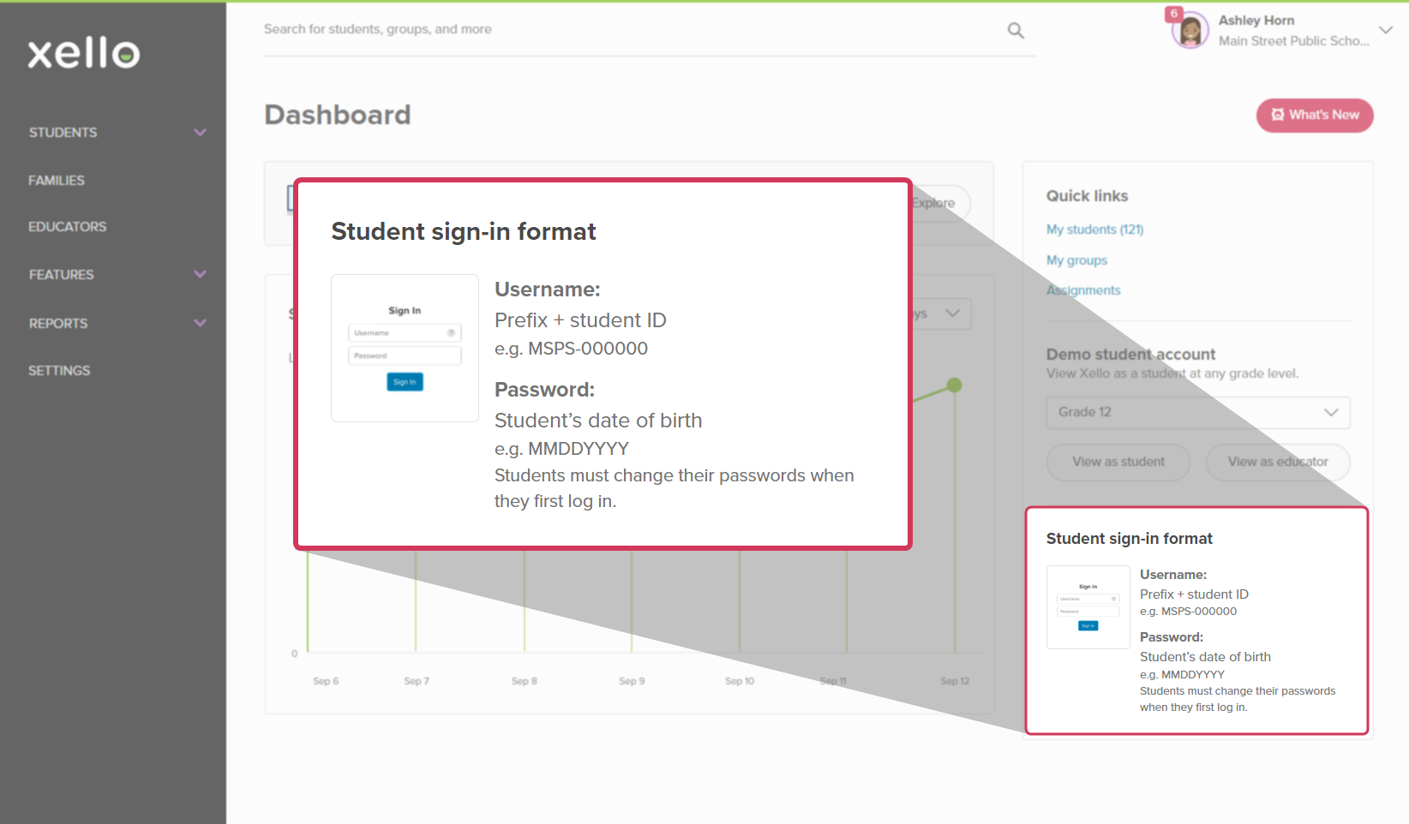
Task: Click the search magnifier icon
Action: click(1016, 31)
